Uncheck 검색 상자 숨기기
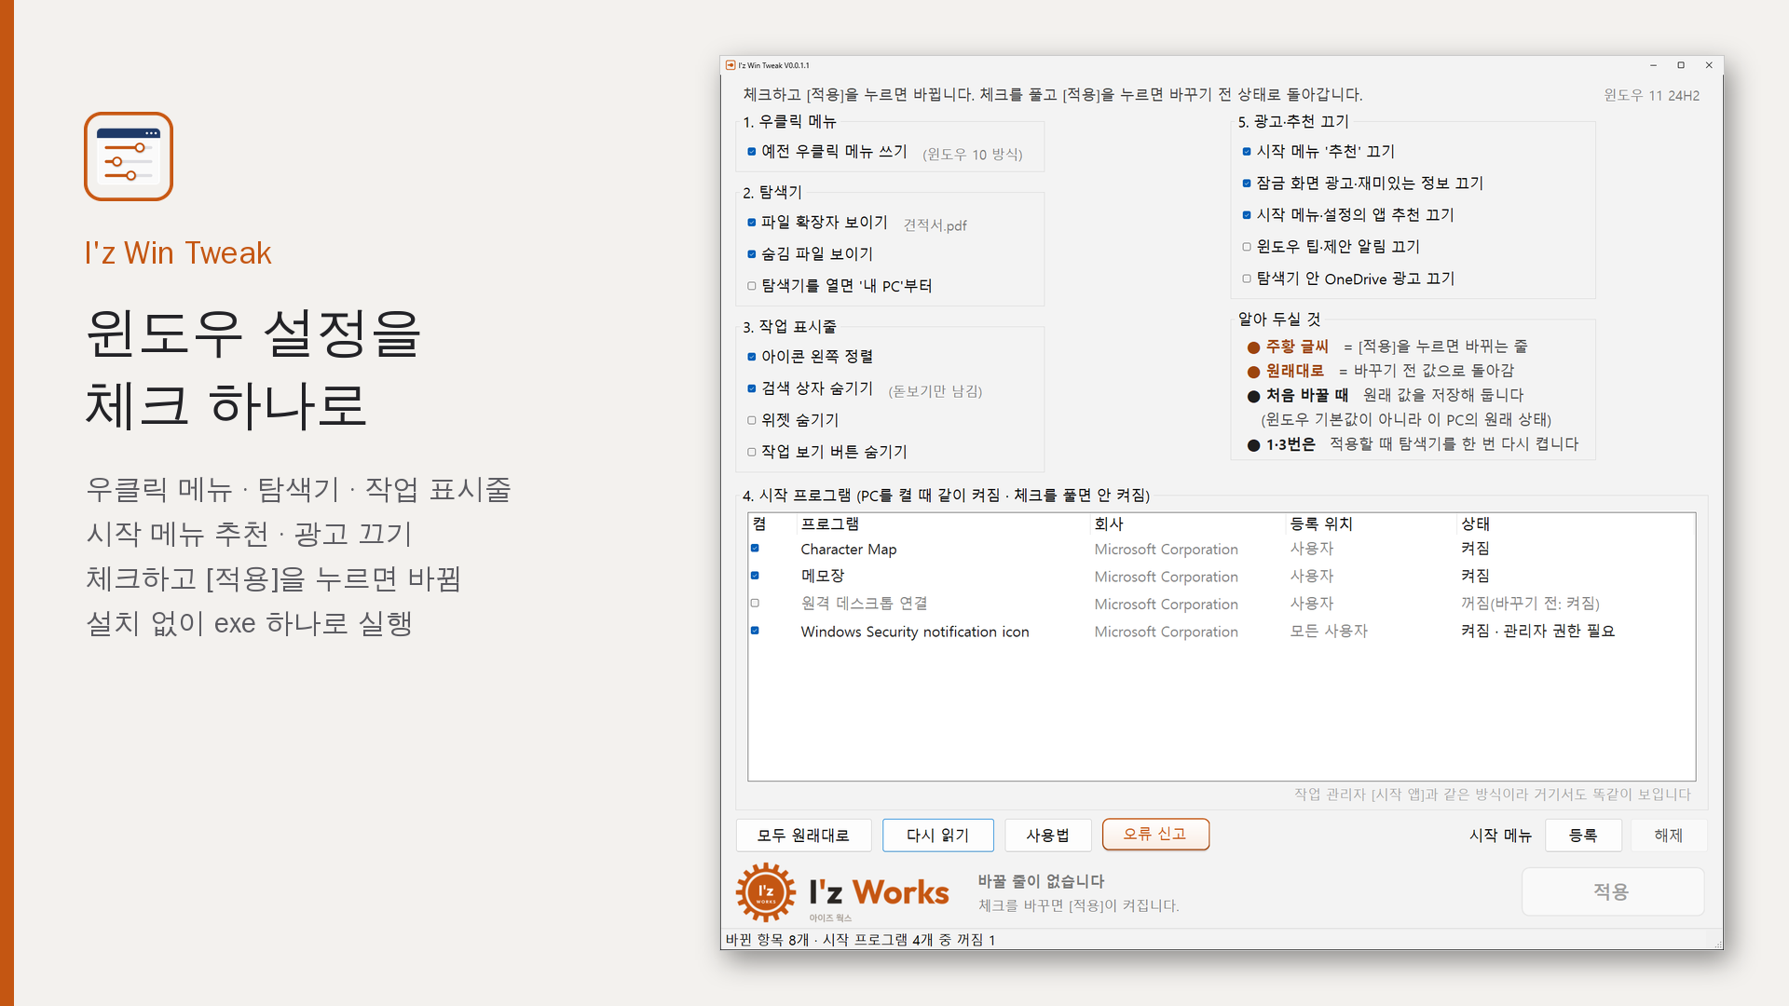Screen dimensions: 1789x1006 point(752,388)
